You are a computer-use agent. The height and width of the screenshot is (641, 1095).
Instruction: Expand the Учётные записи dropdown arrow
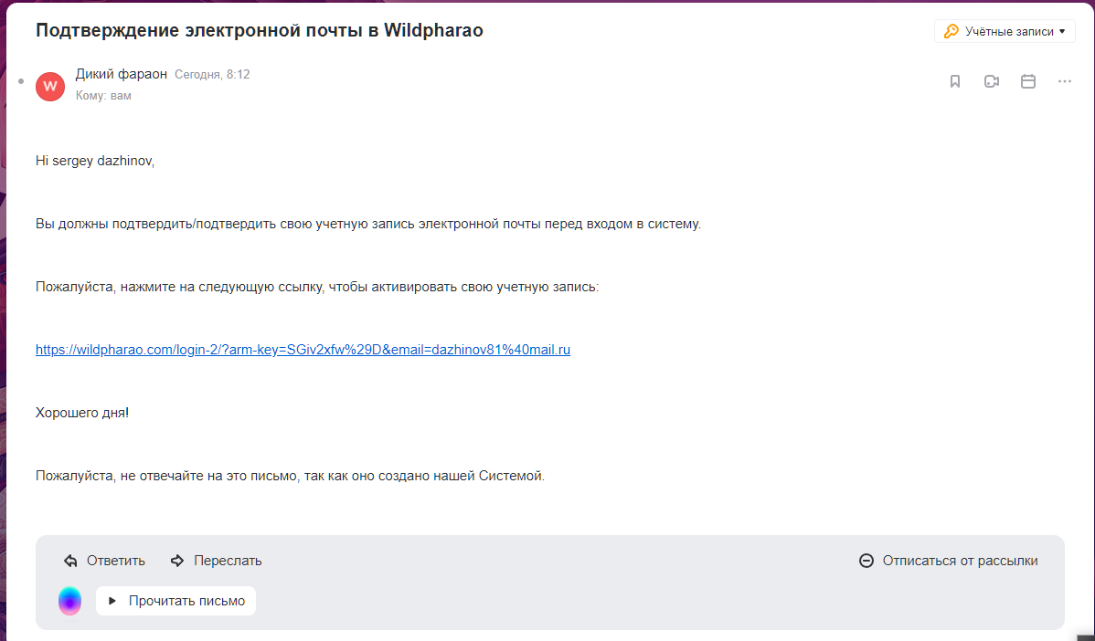coord(1062,32)
